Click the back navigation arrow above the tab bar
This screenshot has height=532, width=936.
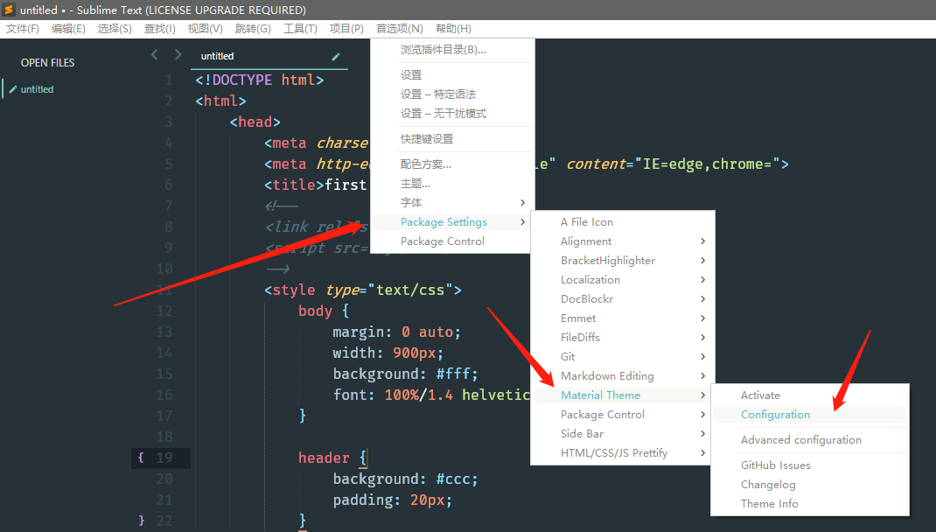tap(154, 54)
